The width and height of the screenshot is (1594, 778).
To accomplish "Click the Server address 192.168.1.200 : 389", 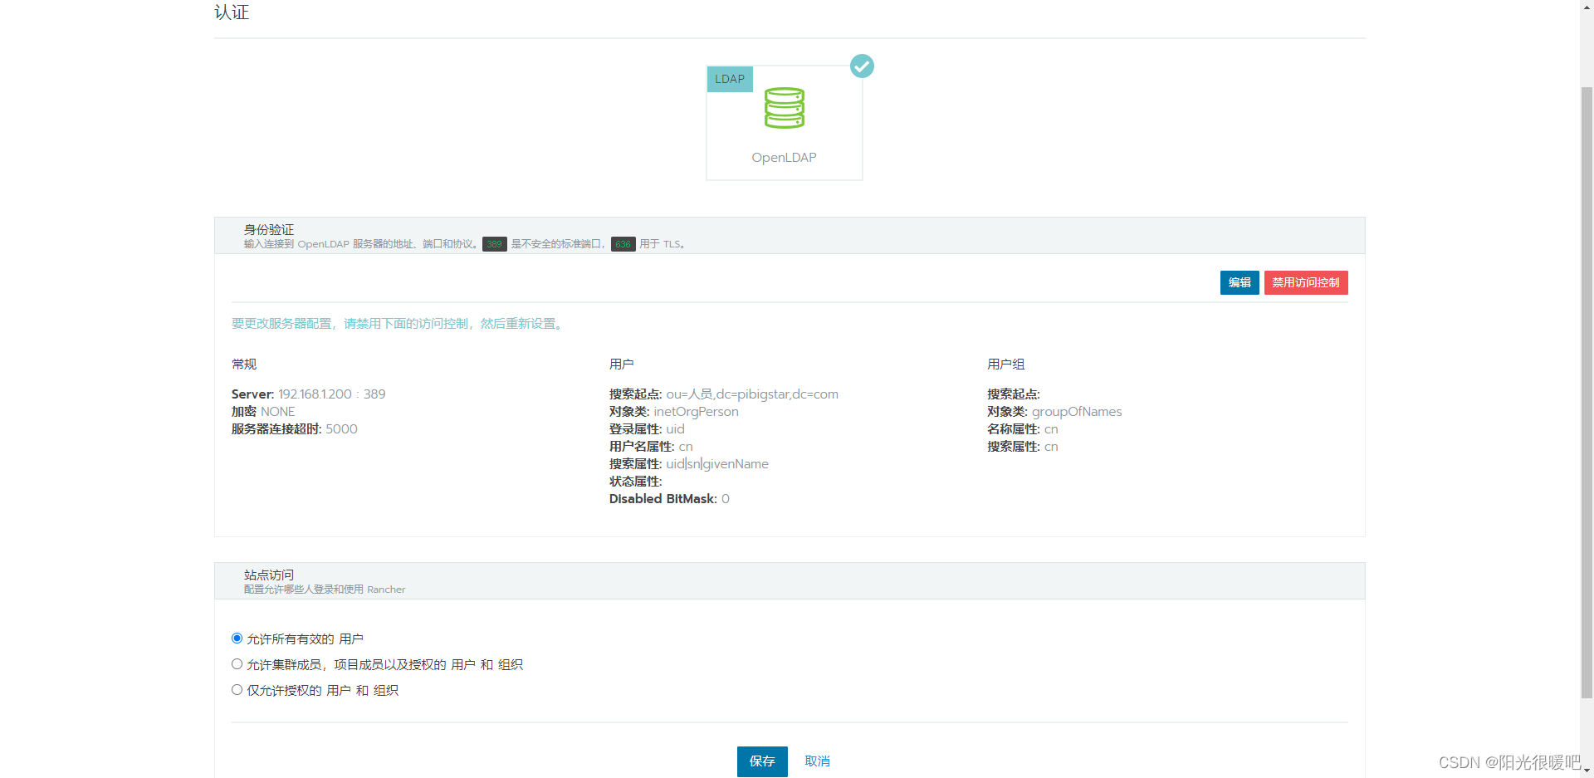I will tap(331, 394).
